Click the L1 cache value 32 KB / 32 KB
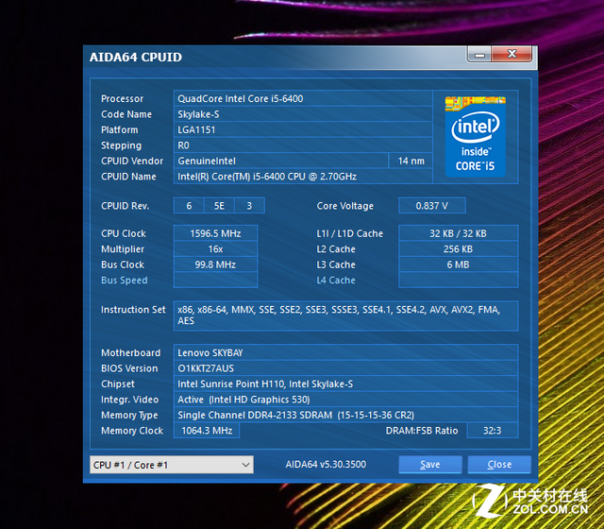 pos(459,233)
